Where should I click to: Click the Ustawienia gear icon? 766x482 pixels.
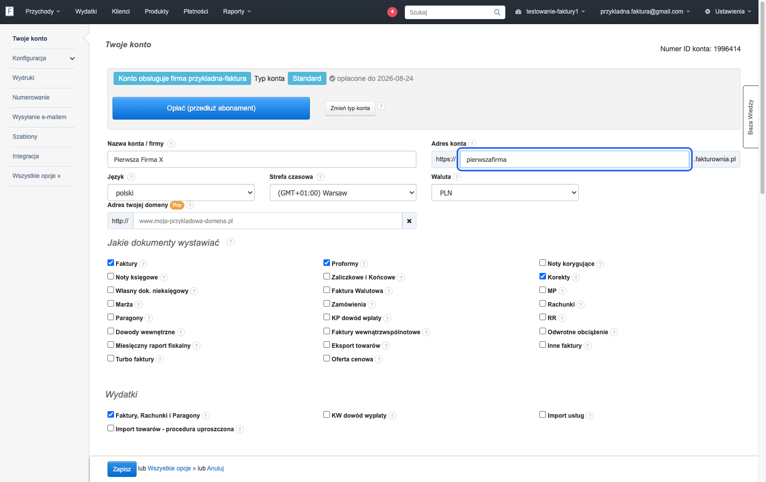click(708, 12)
